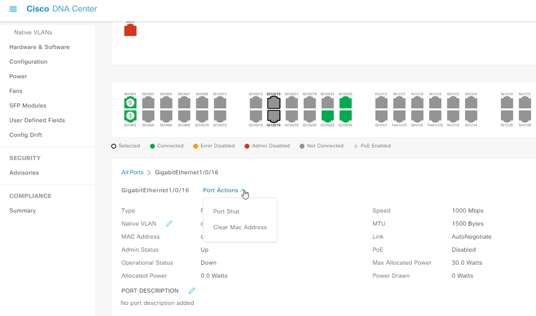Select port Gi1/0/14

point(256,116)
